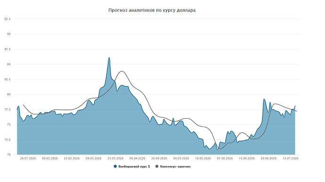This screenshot has width=325, height=182.
Task: Select the x-axis date label 06.04.2026
Action: click(x=137, y=158)
